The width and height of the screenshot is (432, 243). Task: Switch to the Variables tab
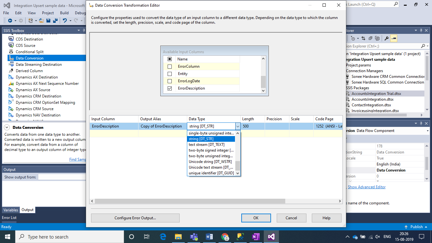11,210
